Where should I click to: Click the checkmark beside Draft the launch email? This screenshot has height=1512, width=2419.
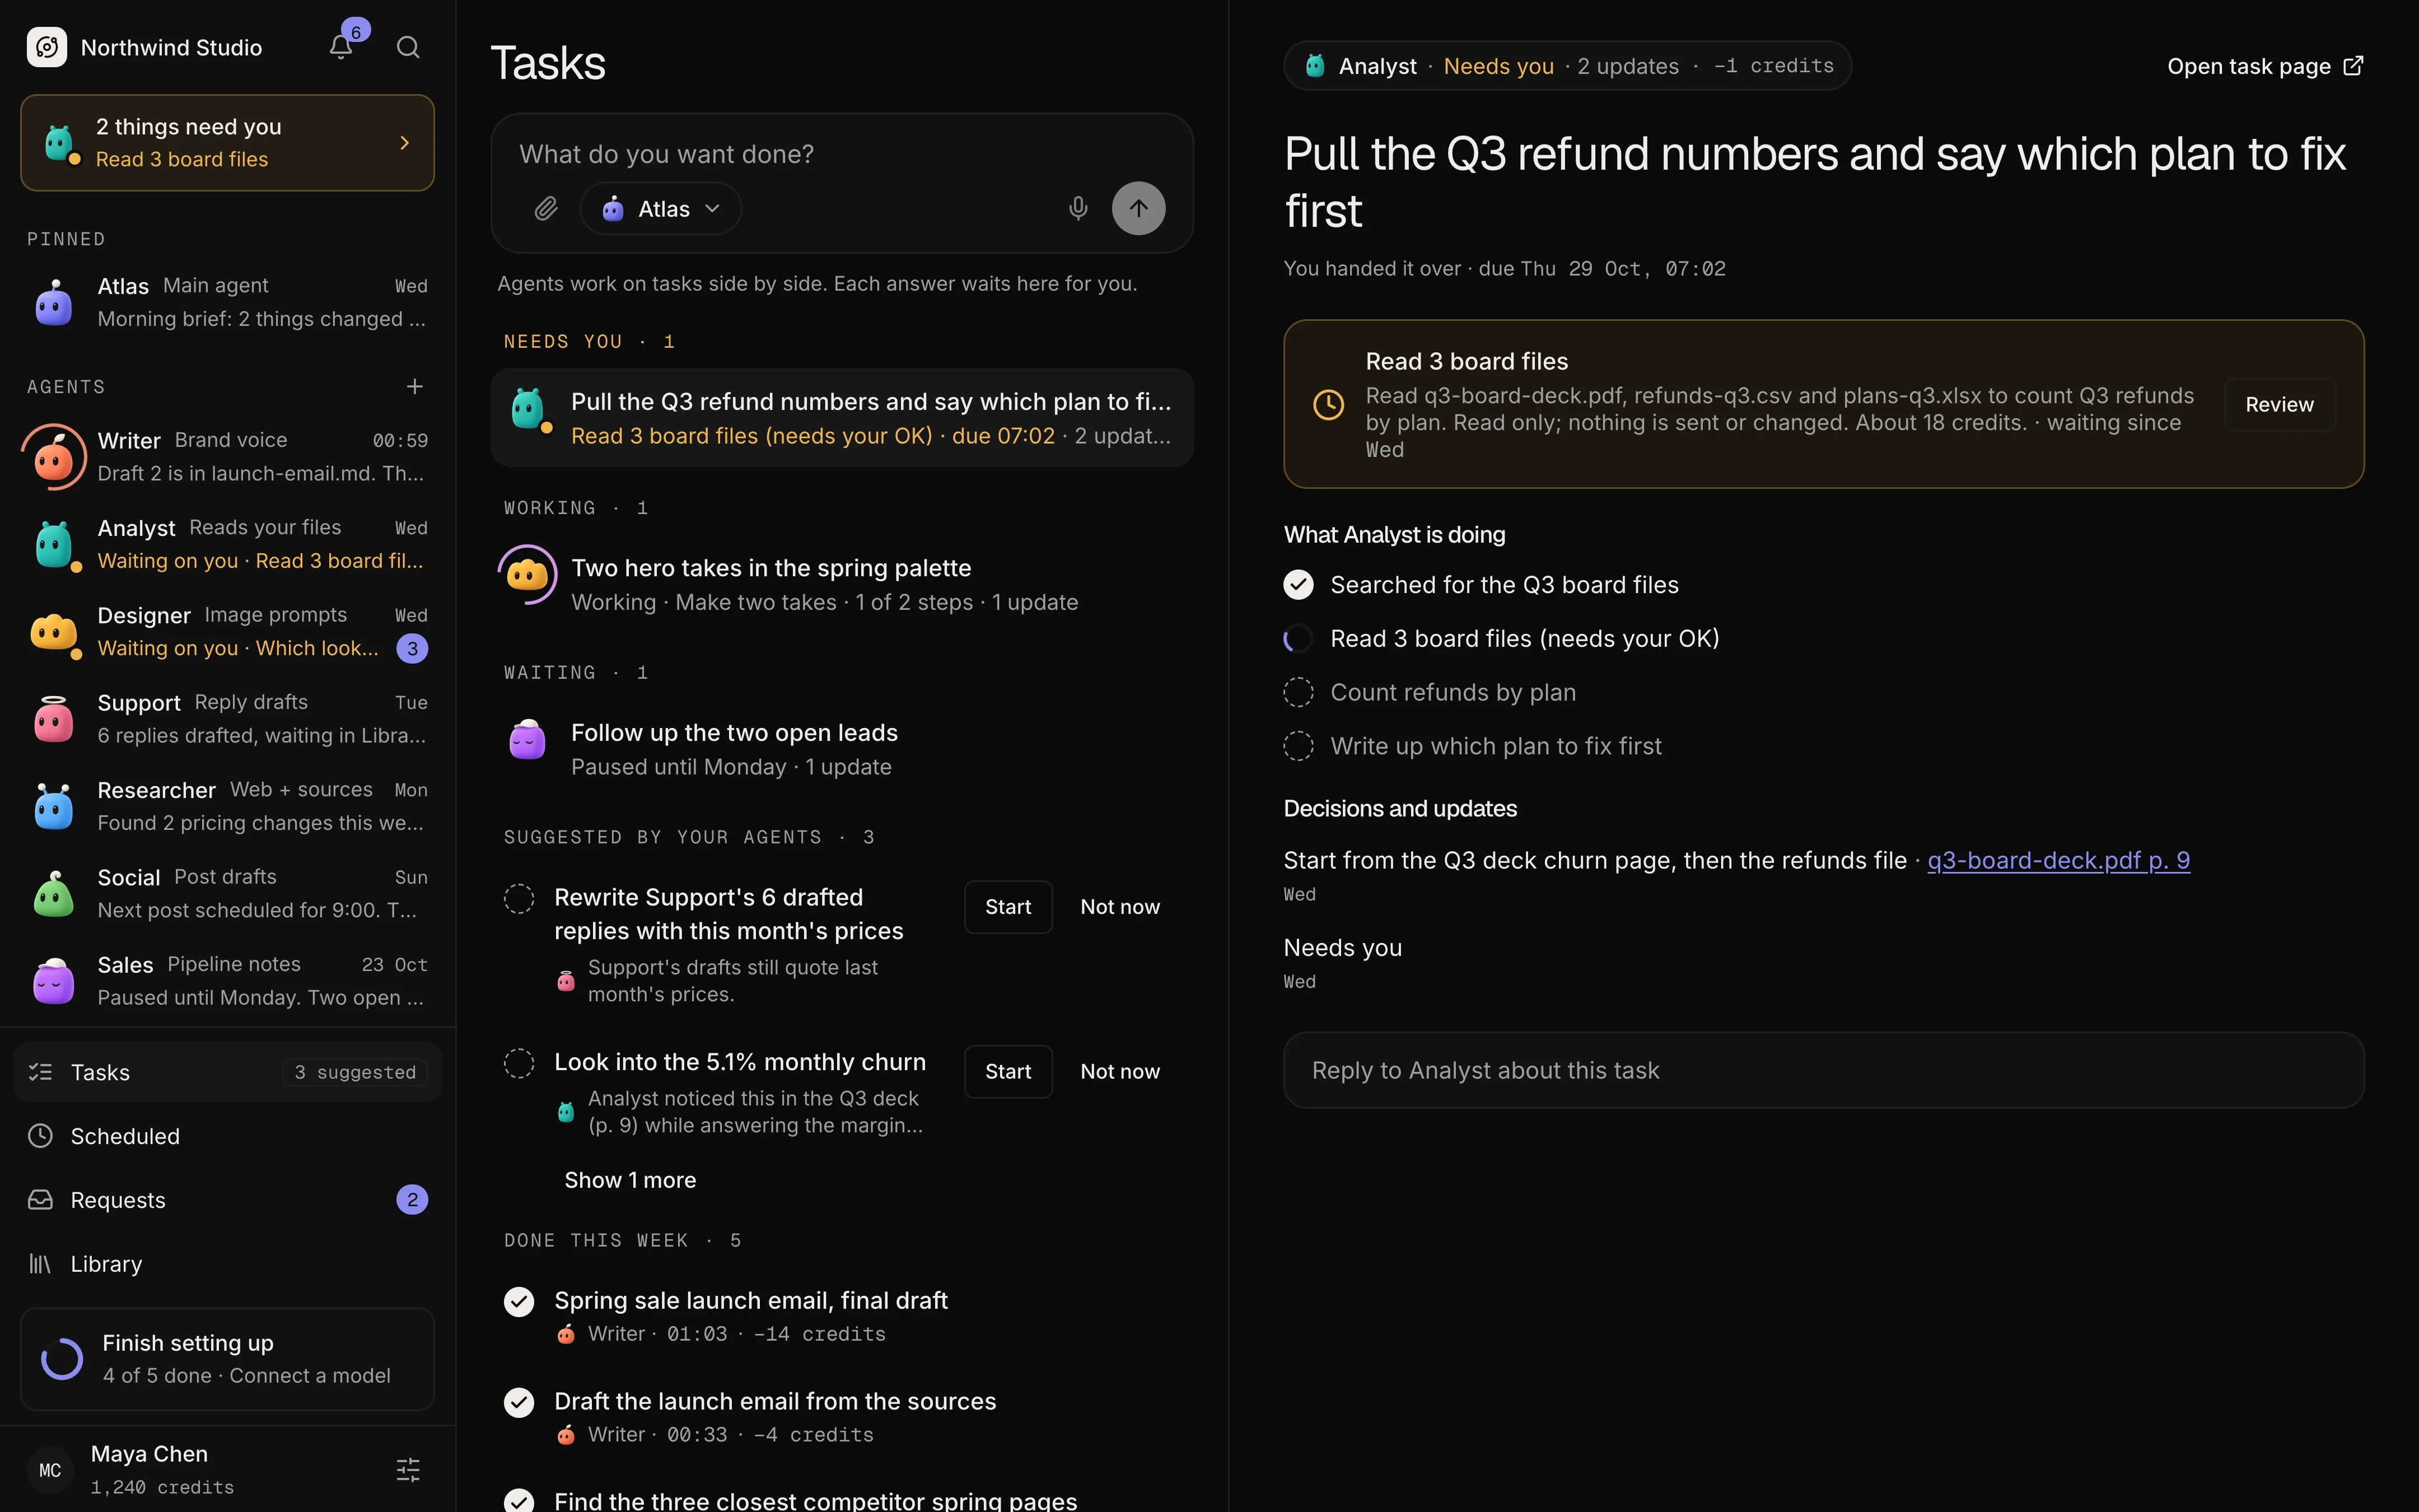519,1402
